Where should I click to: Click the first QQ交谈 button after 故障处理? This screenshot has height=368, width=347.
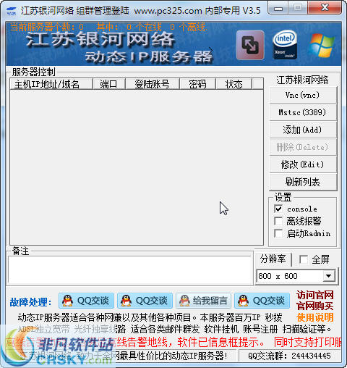click(x=86, y=301)
